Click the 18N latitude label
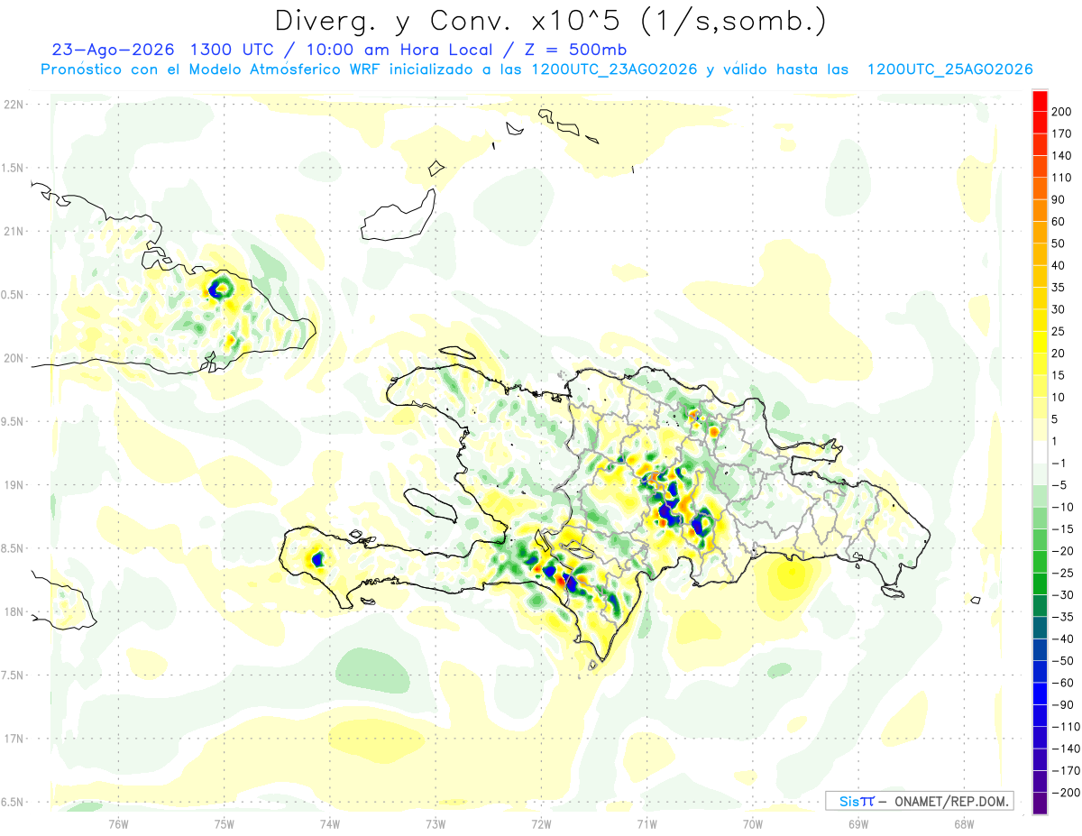The width and height of the screenshot is (1082, 836). [13, 611]
